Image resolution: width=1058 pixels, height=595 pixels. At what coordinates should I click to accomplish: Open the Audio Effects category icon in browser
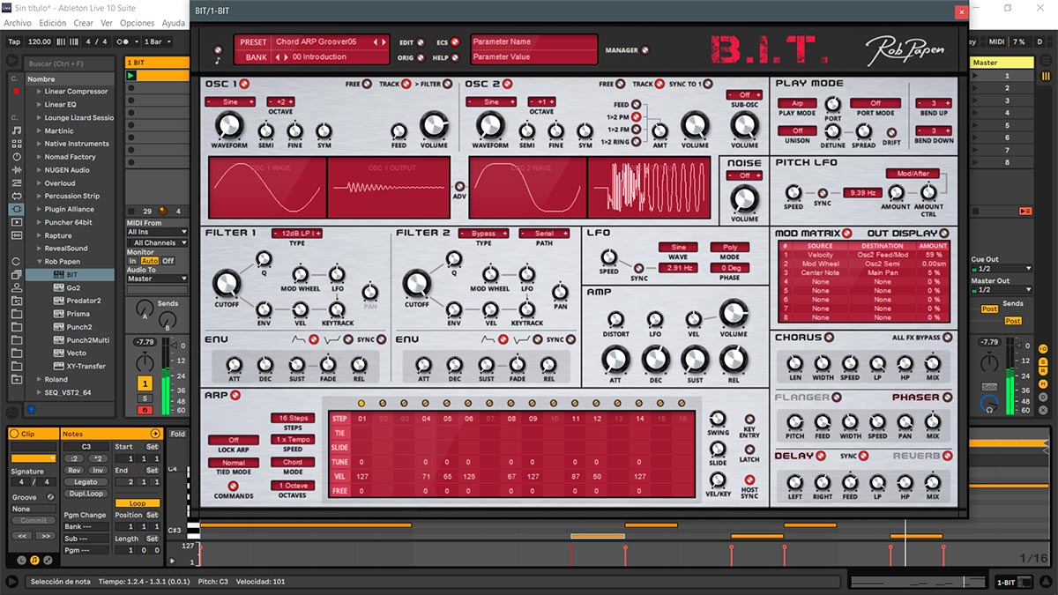pyautogui.click(x=16, y=170)
